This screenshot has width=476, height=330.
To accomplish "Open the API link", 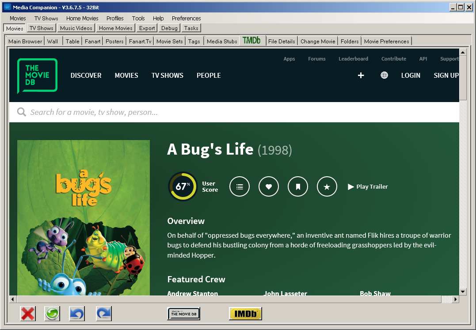I will [423, 59].
